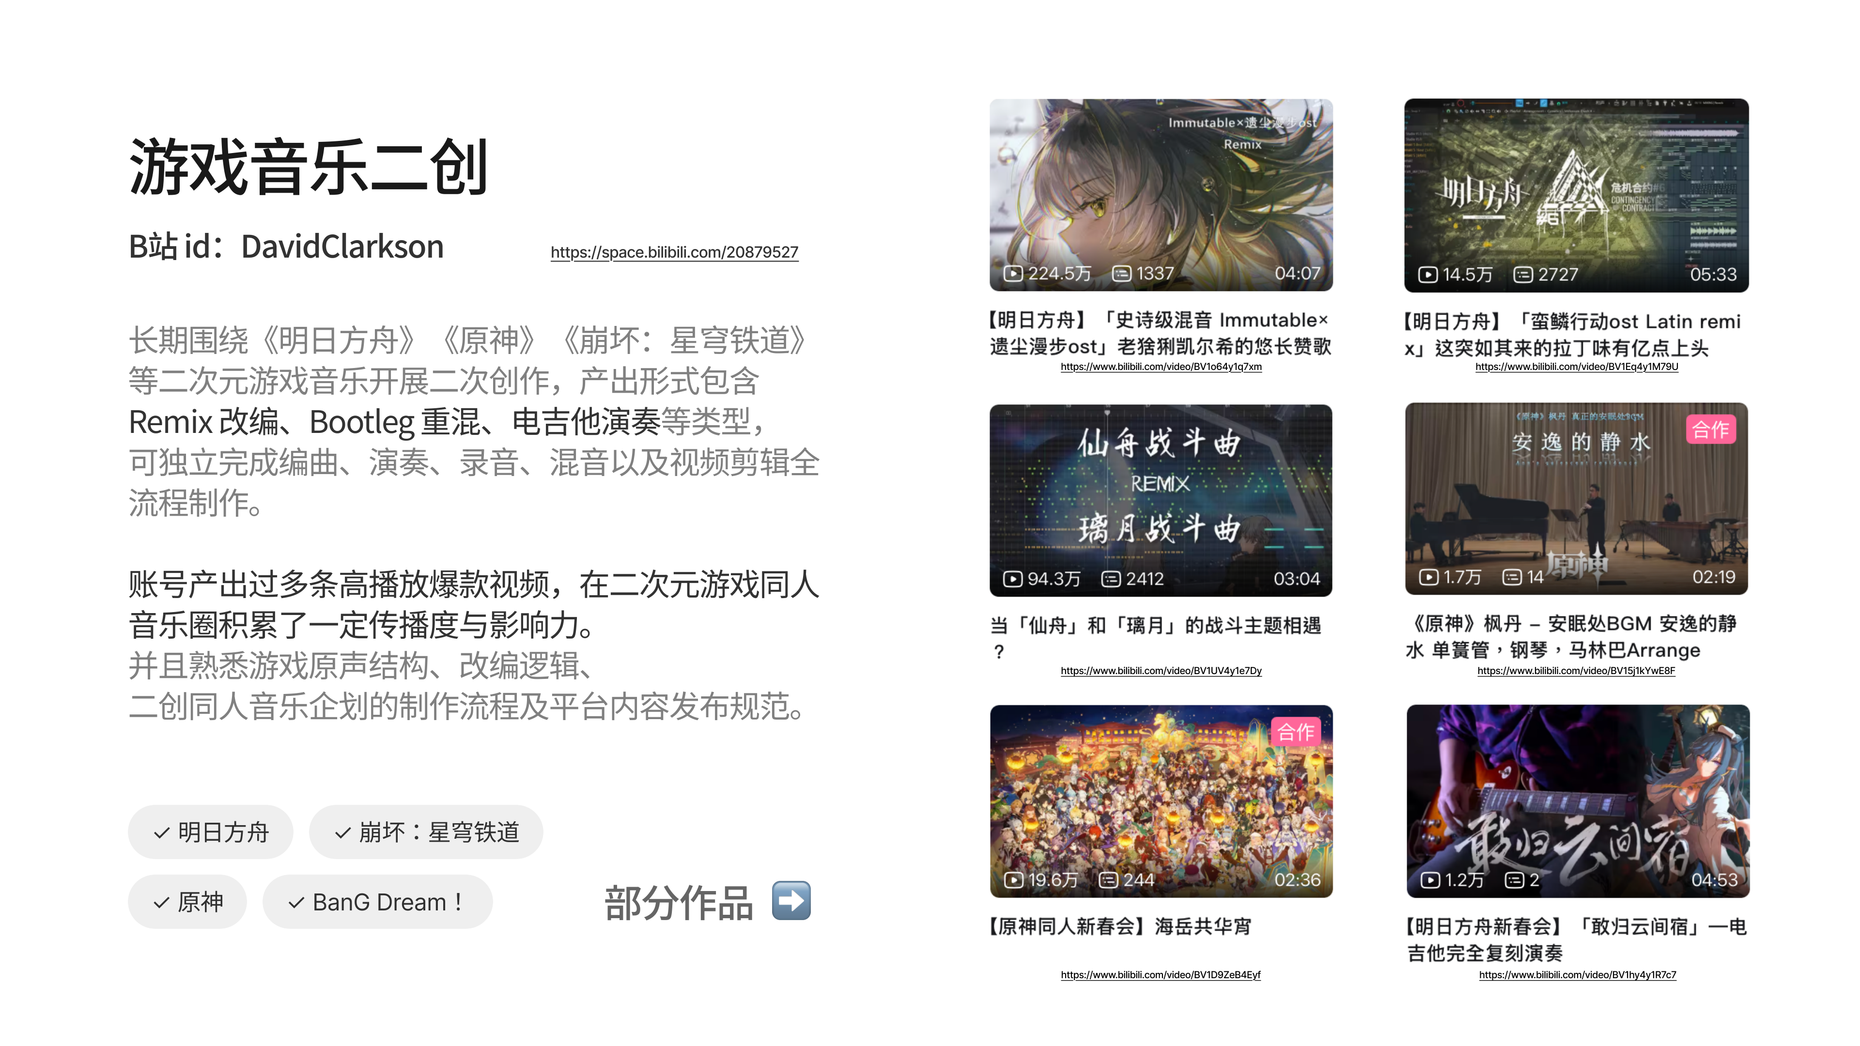Screen dimensions: 1860x1046
Task: Click the 04:53 duration label
Action: click(x=1715, y=880)
